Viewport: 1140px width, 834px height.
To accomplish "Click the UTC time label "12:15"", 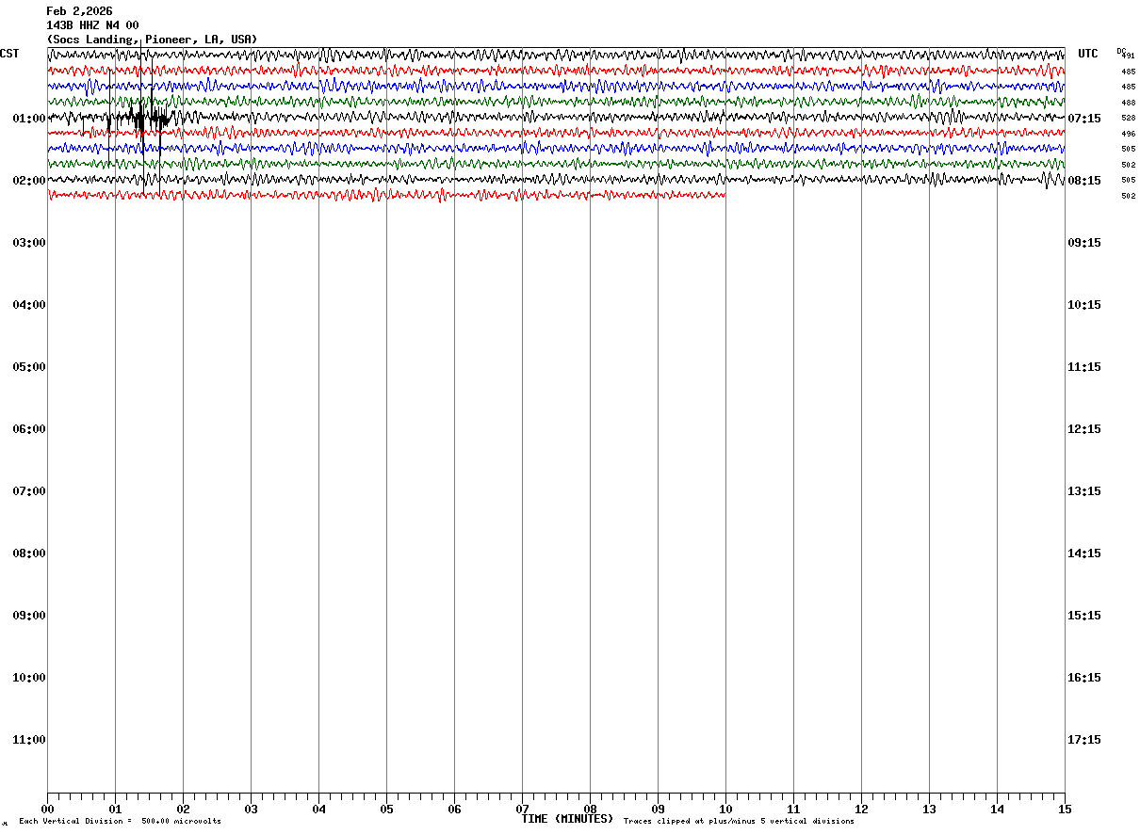I will pyautogui.click(x=1084, y=429).
